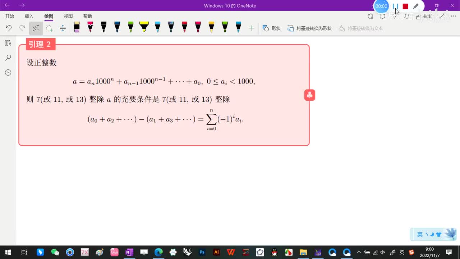Pick the dark blue pen
This screenshot has width=460, height=259.
117,27
